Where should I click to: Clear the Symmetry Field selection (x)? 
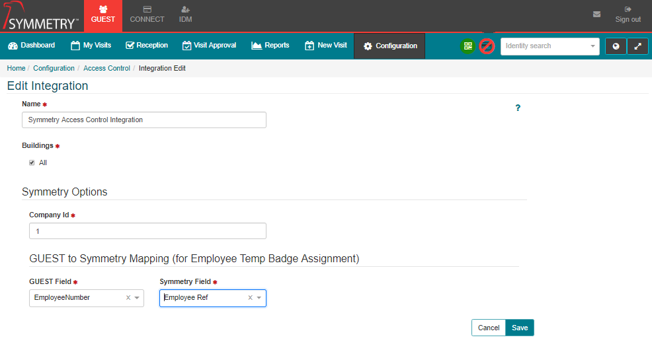[251, 298]
